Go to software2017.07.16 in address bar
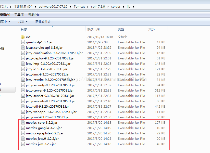The image size is (210, 153). 53,7
